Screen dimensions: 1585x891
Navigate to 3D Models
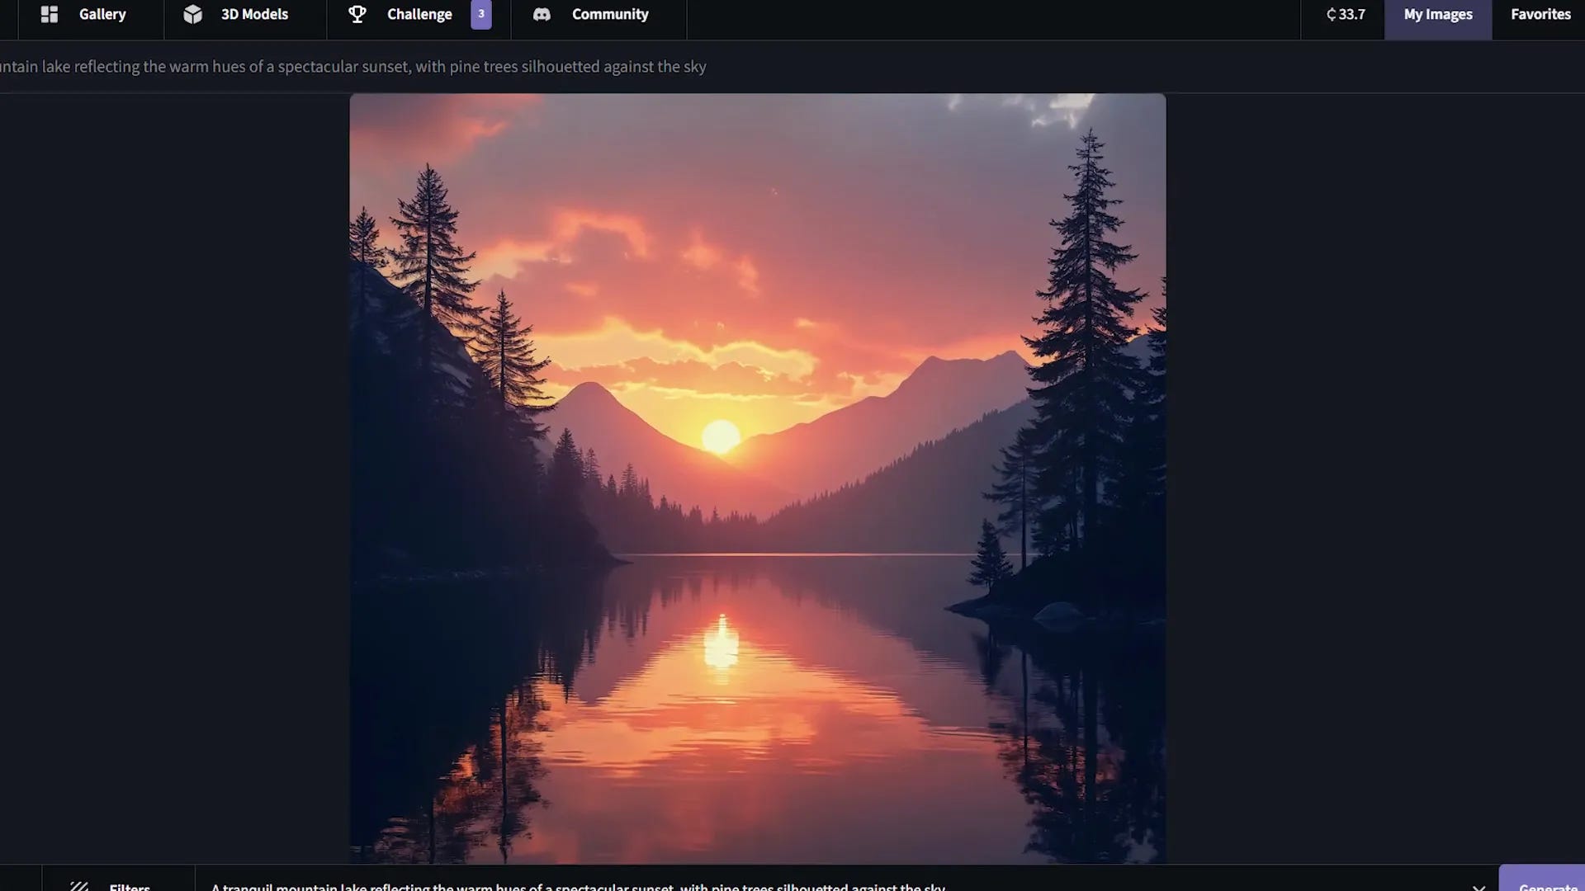253,14
